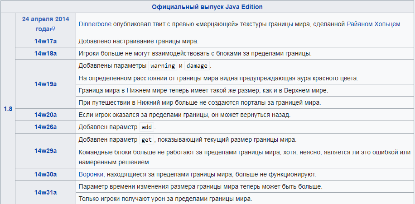
Task: Open the 14w26a version link
Action: tap(45, 127)
